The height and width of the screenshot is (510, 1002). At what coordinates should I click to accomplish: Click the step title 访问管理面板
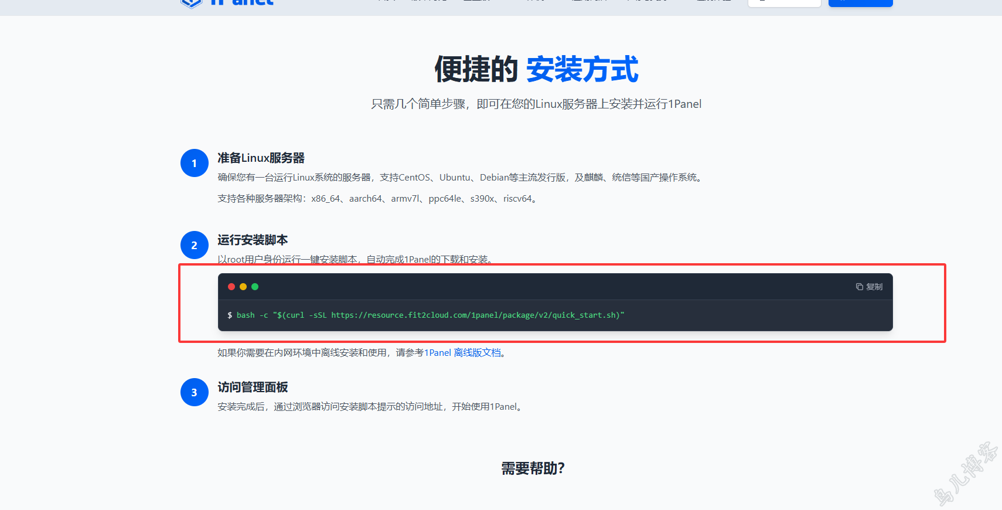[253, 387]
